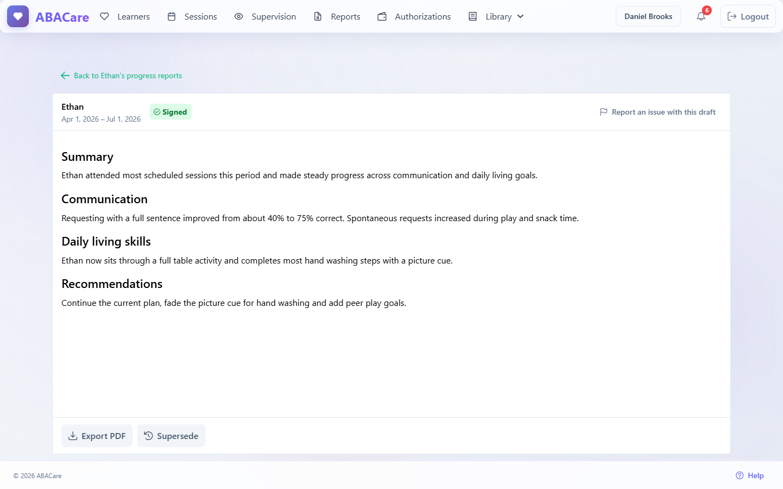Click the Signed status badge
Screen dimensions: 783x489
point(170,112)
